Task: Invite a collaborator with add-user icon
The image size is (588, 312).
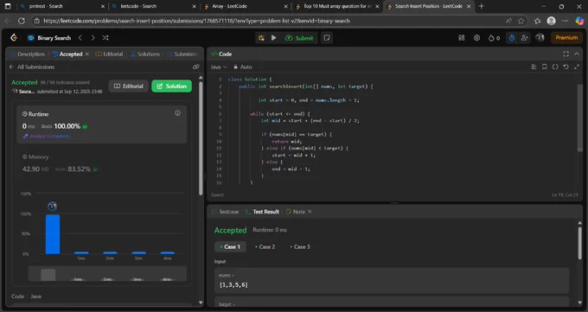Action: [524, 38]
